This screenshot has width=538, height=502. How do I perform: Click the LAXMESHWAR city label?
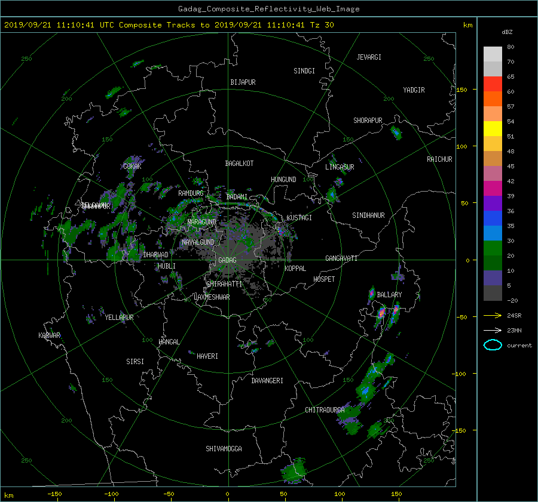click(x=212, y=297)
